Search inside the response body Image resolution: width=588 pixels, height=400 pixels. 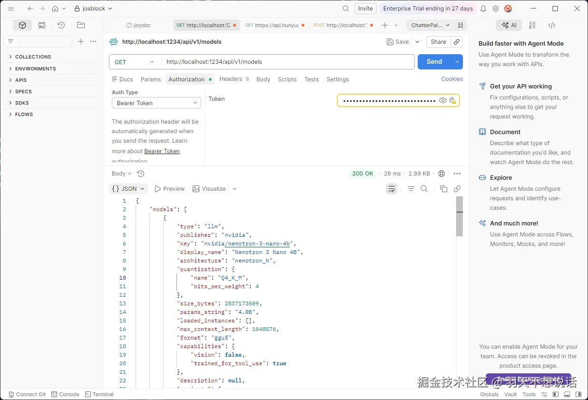coord(424,189)
